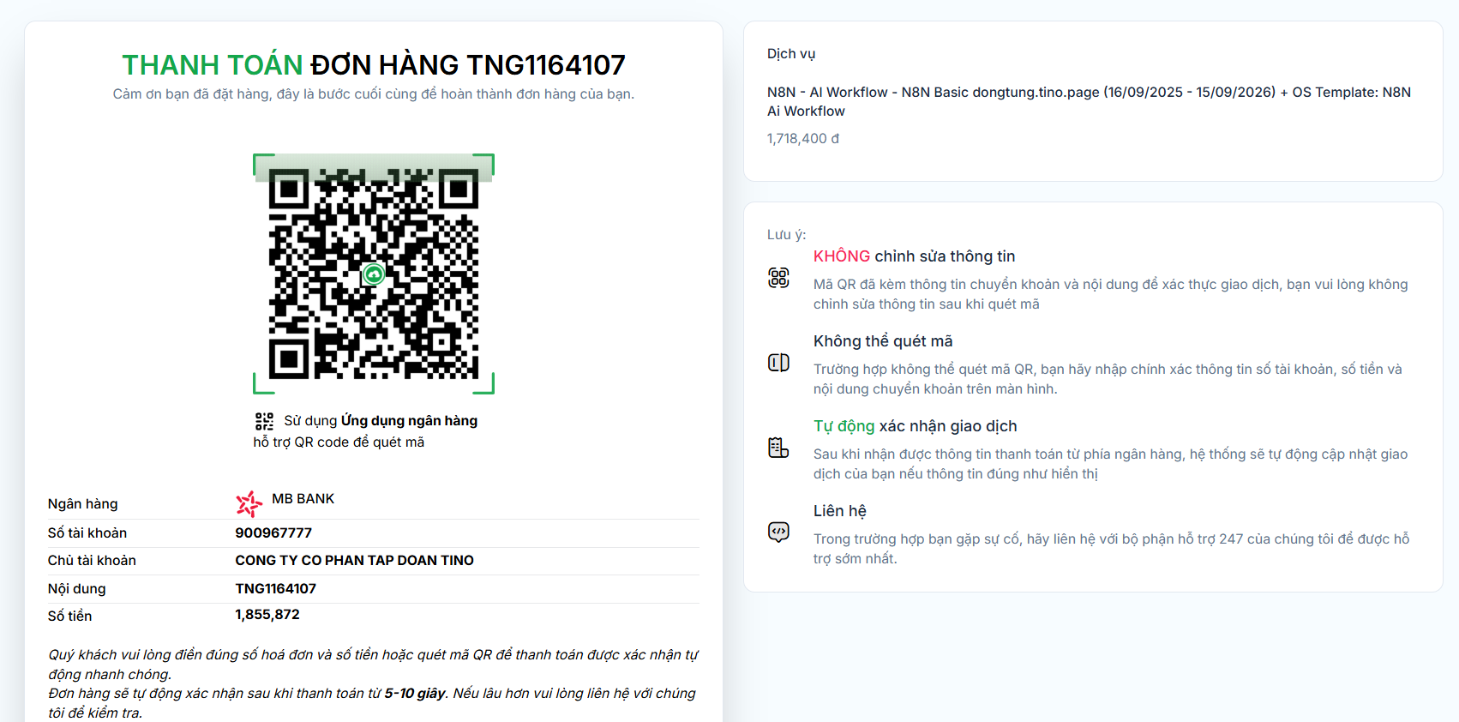Click the support chat icon beside Liên hệ

[778, 532]
